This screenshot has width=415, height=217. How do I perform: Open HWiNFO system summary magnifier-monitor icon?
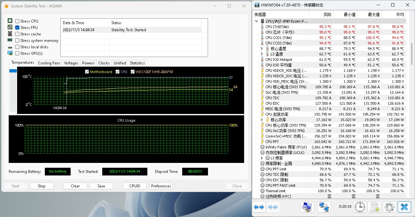pos(307,207)
